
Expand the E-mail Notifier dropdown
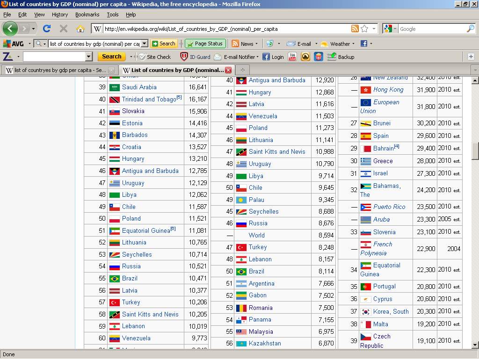pos(257,57)
